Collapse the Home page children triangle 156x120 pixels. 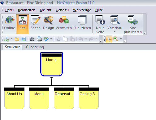pos(51,78)
